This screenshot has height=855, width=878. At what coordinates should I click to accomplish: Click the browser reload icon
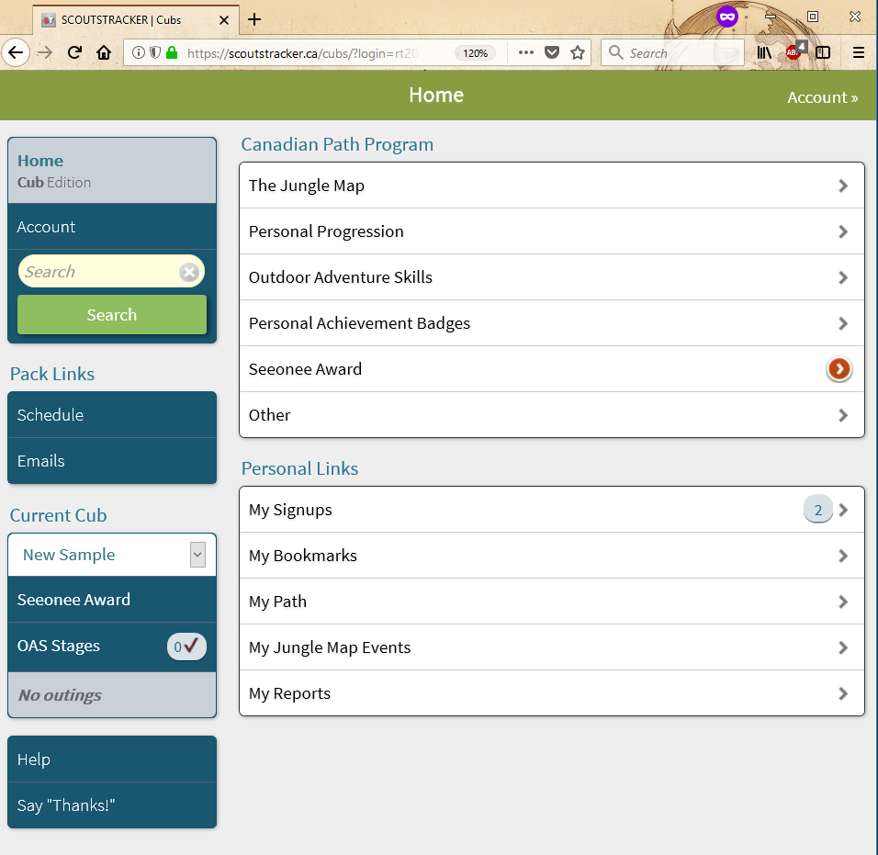[x=74, y=53]
